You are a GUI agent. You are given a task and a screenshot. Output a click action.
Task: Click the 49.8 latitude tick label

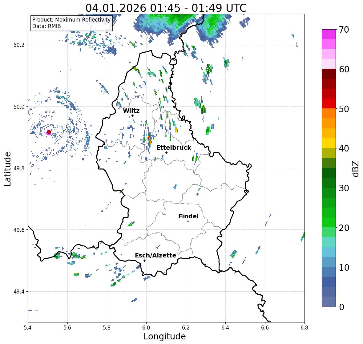(x=19, y=168)
